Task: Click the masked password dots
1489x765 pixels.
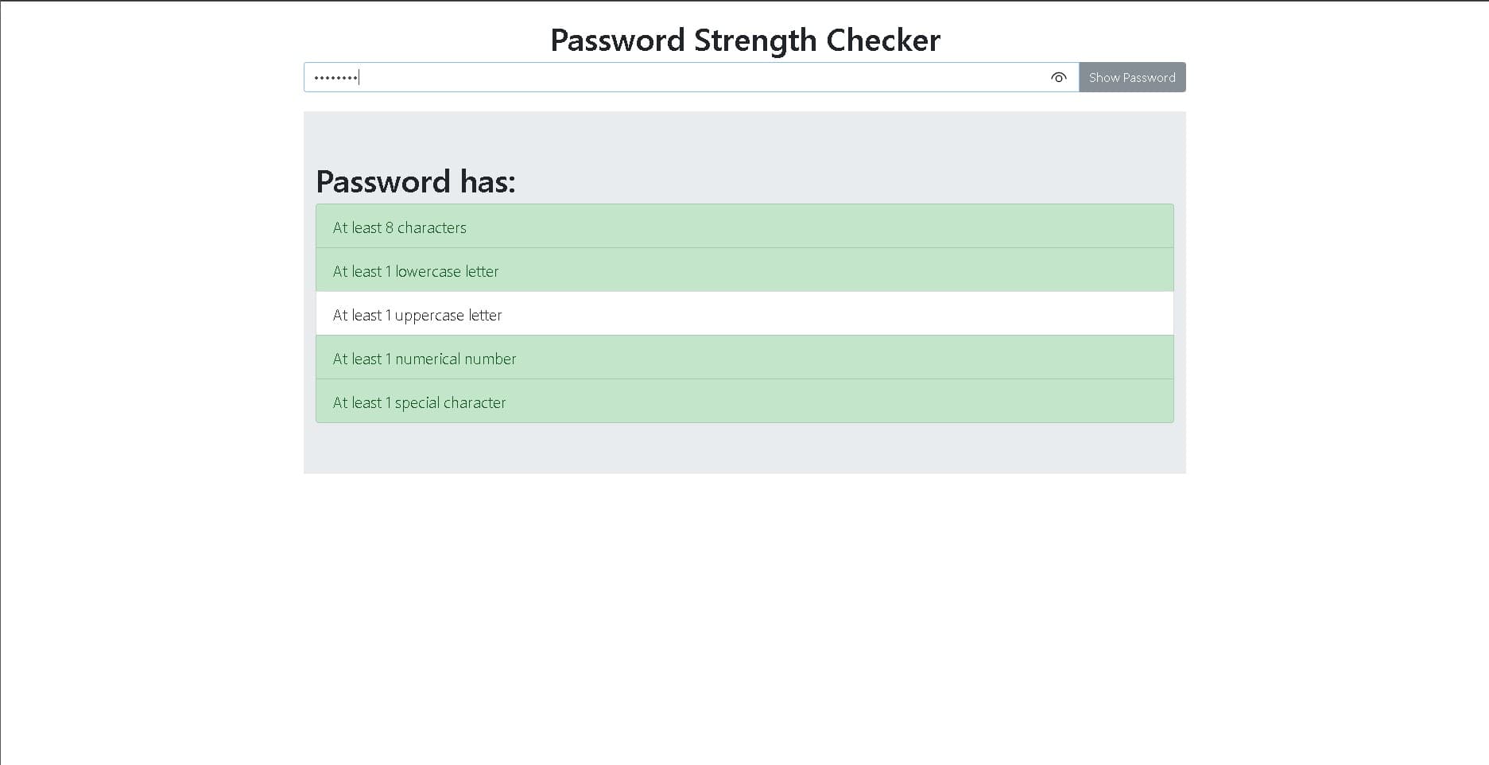Action: pyautogui.click(x=335, y=78)
